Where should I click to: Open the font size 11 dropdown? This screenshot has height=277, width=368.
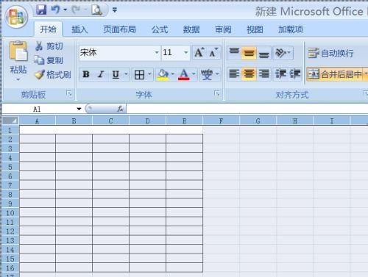coord(186,52)
